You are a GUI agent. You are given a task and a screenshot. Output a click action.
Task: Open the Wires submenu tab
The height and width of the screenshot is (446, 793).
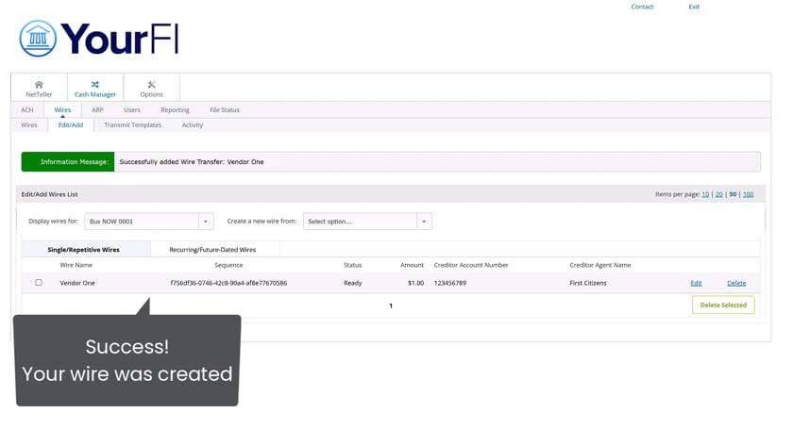pyautogui.click(x=29, y=124)
